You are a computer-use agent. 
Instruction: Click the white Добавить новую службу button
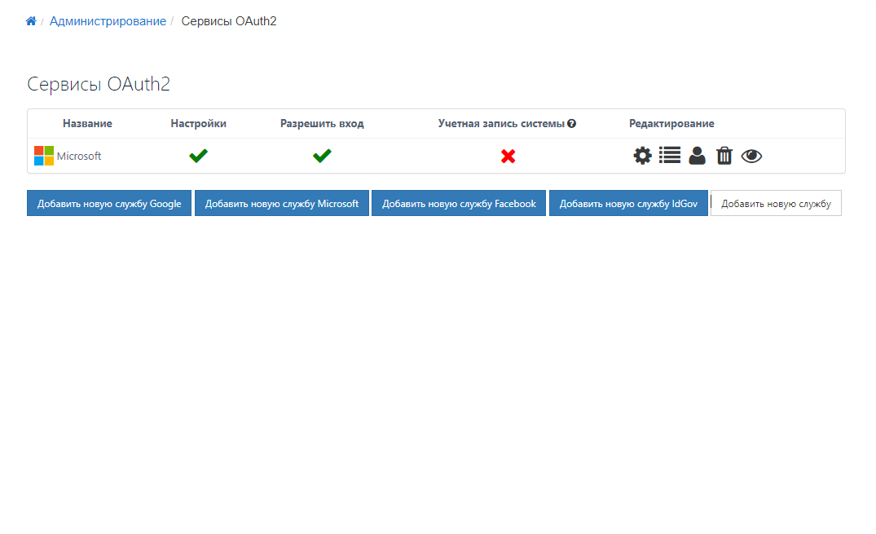point(776,203)
